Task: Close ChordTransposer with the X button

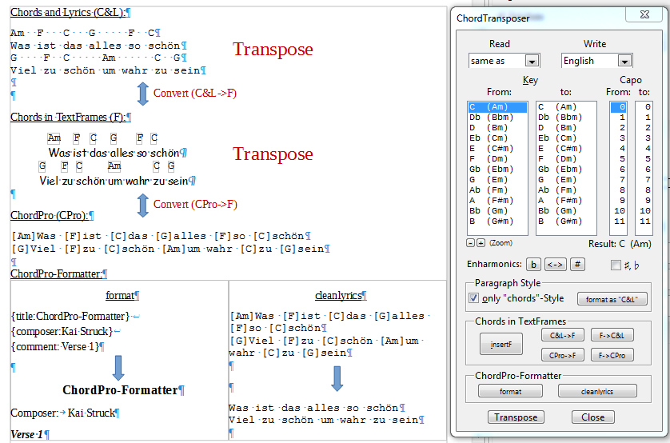Action: 644,14
